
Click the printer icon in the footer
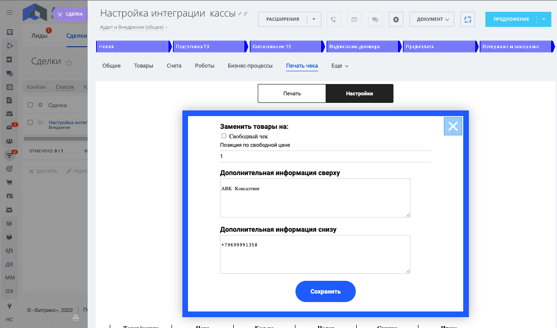coord(76,318)
